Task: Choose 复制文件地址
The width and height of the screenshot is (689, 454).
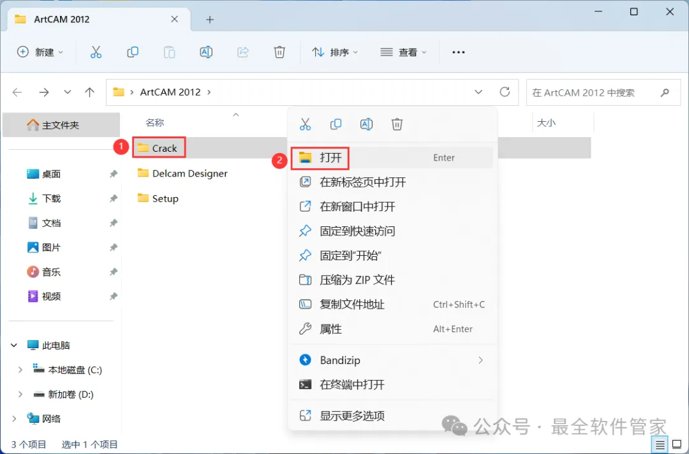Action: coord(392,305)
